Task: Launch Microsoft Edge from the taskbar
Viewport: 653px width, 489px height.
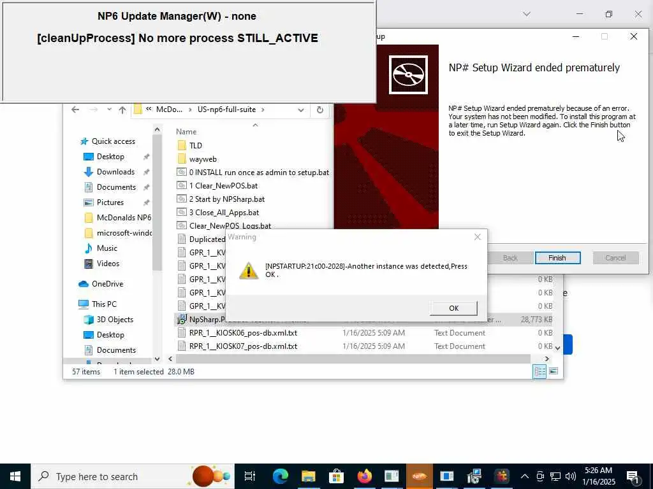Action: tap(281, 476)
